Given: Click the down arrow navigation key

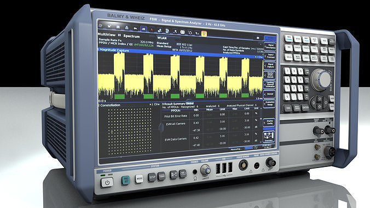Looking at the screenshot, I should click(320, 107).
